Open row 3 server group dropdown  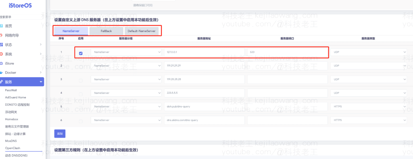coord(126,79)
